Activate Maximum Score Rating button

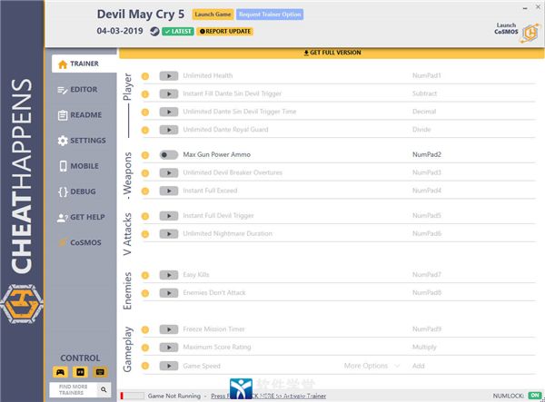coord(169,348)
